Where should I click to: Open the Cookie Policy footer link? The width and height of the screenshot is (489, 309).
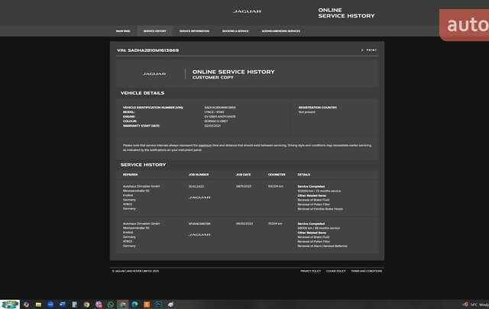(336, 271)
